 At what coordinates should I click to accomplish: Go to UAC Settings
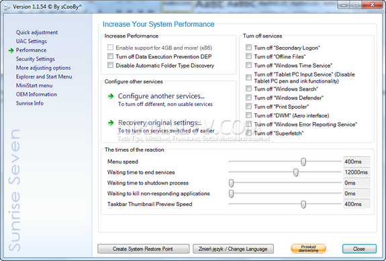point(32,42)
